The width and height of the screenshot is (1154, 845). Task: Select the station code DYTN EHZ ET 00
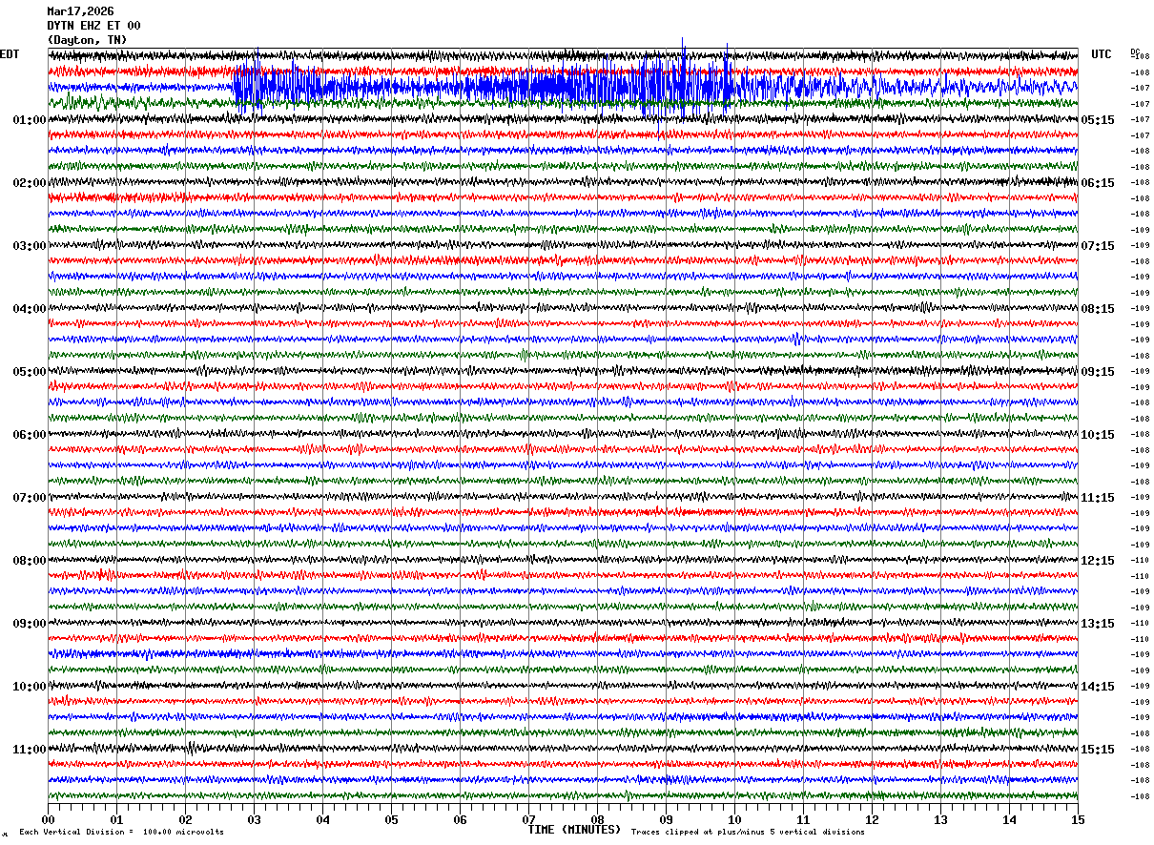coord(93,26)
